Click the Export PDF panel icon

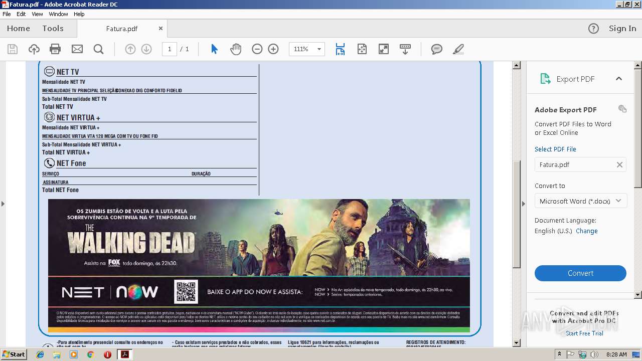[x=545, y=79]
